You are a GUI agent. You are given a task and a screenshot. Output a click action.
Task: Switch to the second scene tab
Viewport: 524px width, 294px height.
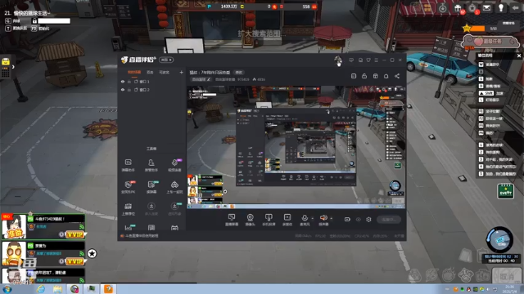[x=150, y=72]
